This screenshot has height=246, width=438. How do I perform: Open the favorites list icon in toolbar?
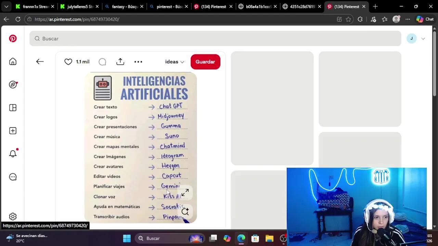(385, 19)
